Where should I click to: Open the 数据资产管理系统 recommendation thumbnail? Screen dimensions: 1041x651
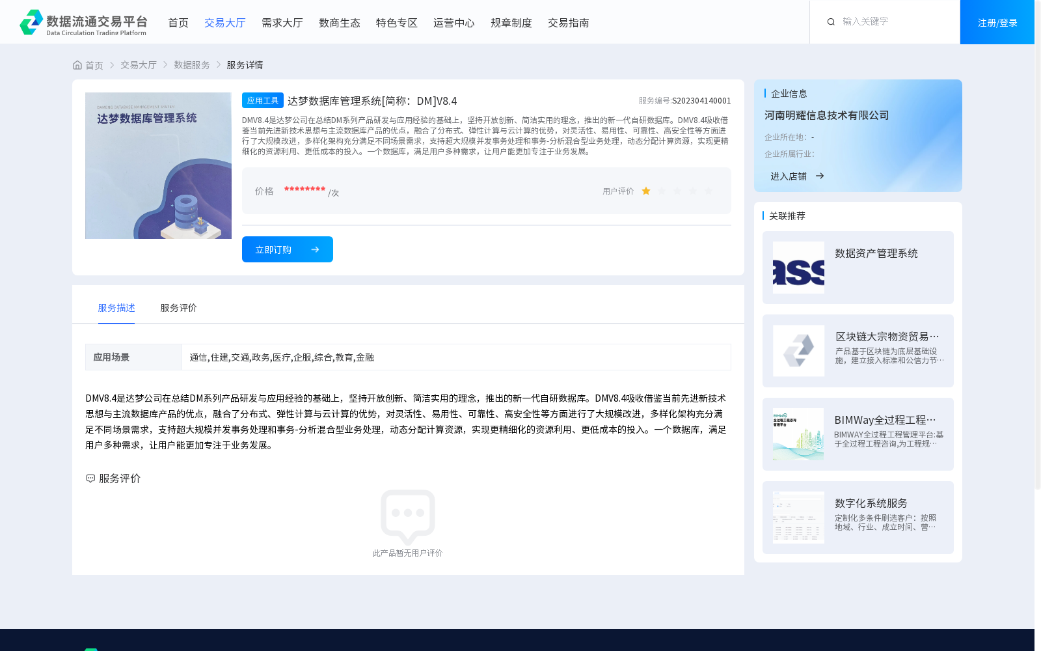(798, 267)
